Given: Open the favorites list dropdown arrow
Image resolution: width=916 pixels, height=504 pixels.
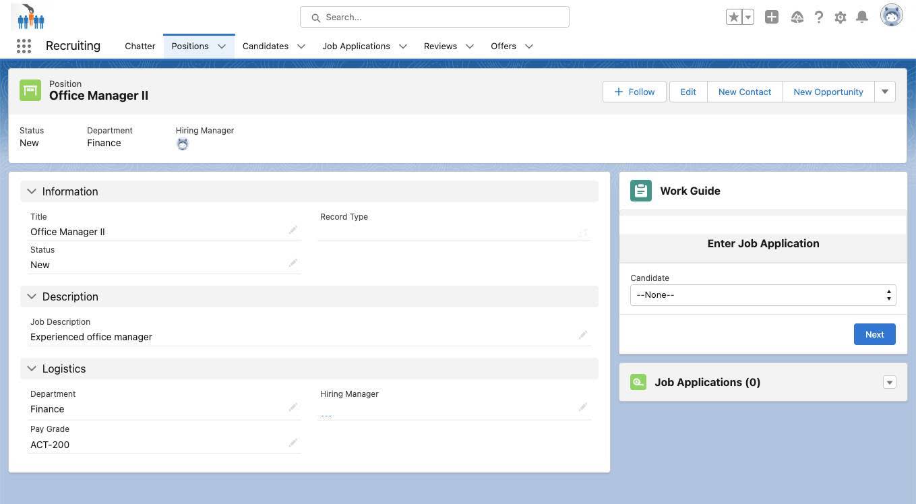Looking at the screenshot, I should (748, 18).
